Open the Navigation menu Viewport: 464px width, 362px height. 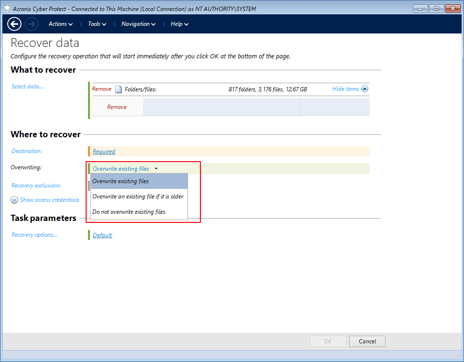(x=138, y=24)
